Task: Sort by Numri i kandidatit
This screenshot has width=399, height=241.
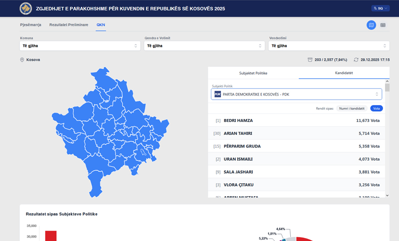Action: [x=352, y=108]
